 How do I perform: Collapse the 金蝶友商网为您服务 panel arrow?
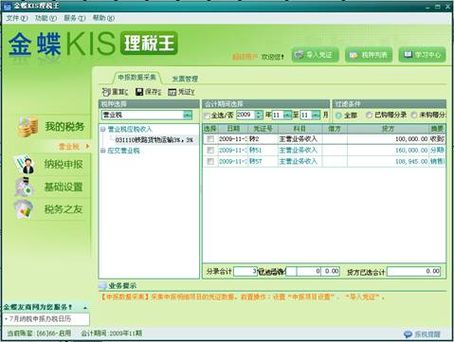[85, 307]
